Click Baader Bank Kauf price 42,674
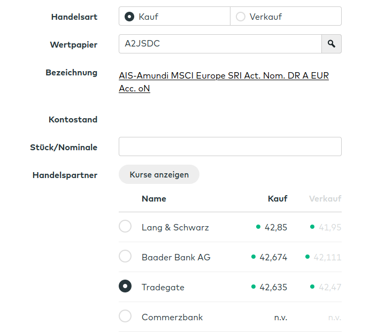 (273, 257)
